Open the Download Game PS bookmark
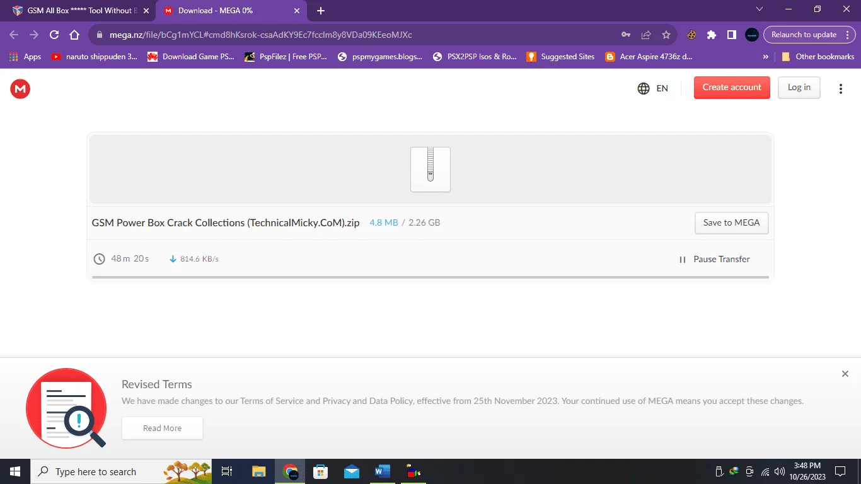The width and height of the screenshot is (861, 484). [x=191, y=57]
